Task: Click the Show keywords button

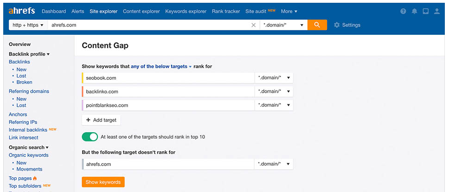Action: pos(103,182)
